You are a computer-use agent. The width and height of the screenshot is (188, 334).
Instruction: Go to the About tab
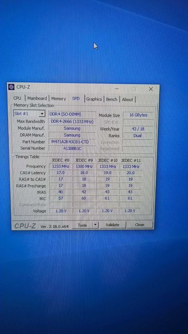coord(127,99)
